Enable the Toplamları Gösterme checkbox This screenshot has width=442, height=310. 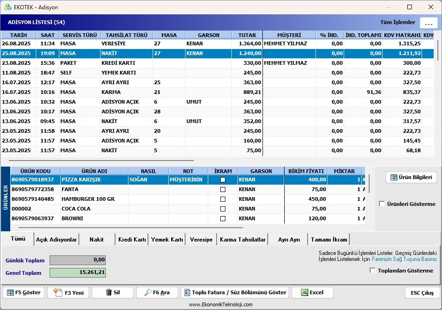(x=372, y=270)
